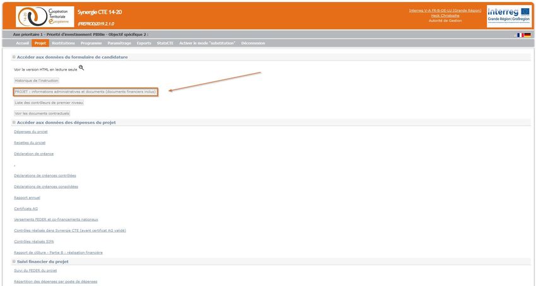The height and width of the screenshot is (286, 536).
Task: Click the Heck Christophe user link
Action: point(445,15)
